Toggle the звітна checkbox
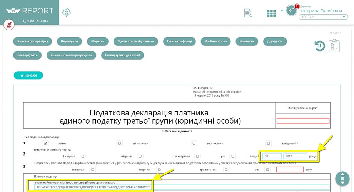This screenshot has width=354, height=192. 45,143
